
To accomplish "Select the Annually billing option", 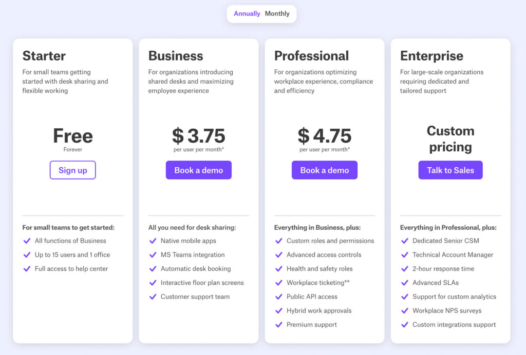I will [246, 14].
